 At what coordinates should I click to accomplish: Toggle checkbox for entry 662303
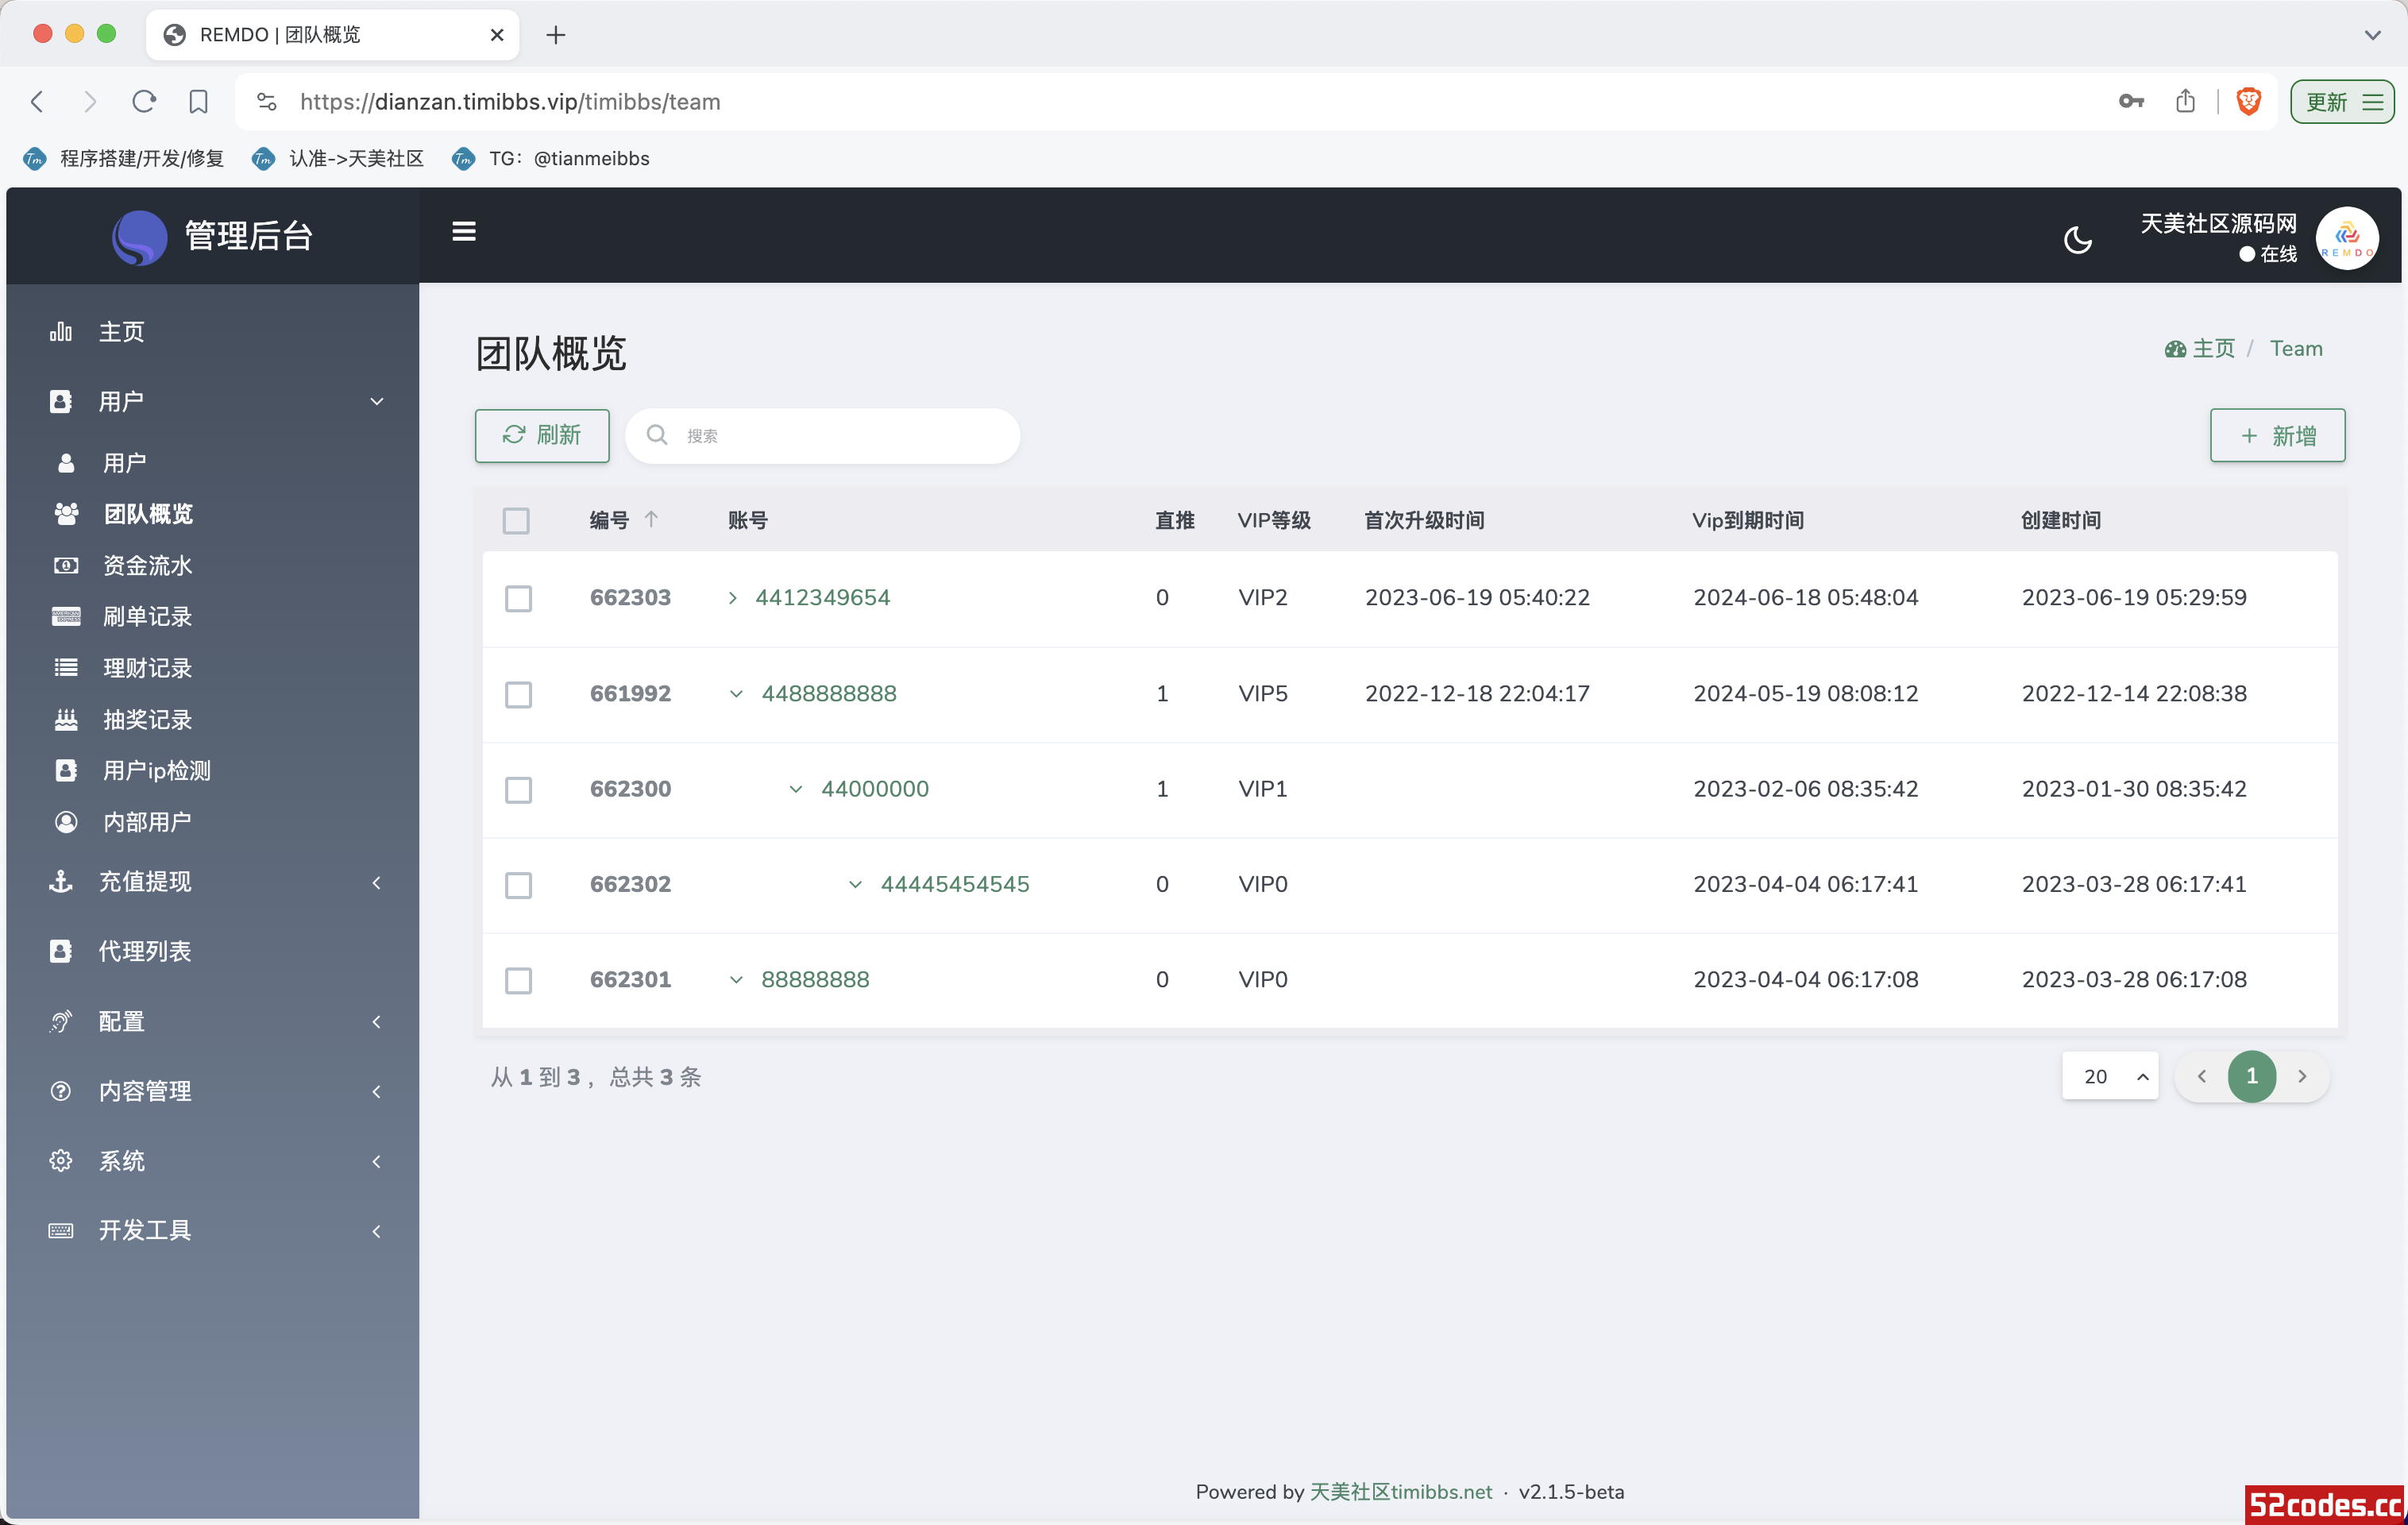(518, 596)
